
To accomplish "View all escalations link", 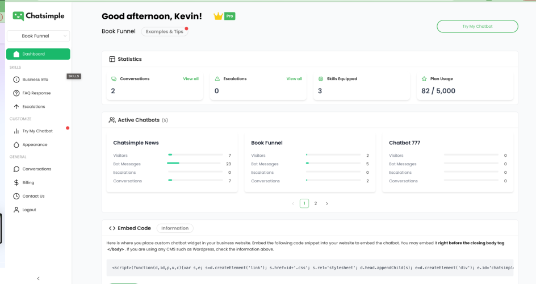I will click(294, 78).
